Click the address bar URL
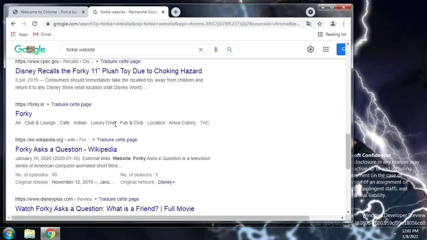 pos(176,24)
